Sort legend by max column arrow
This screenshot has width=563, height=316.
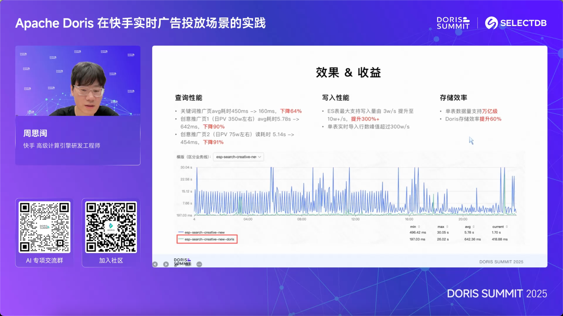point(447,226)
